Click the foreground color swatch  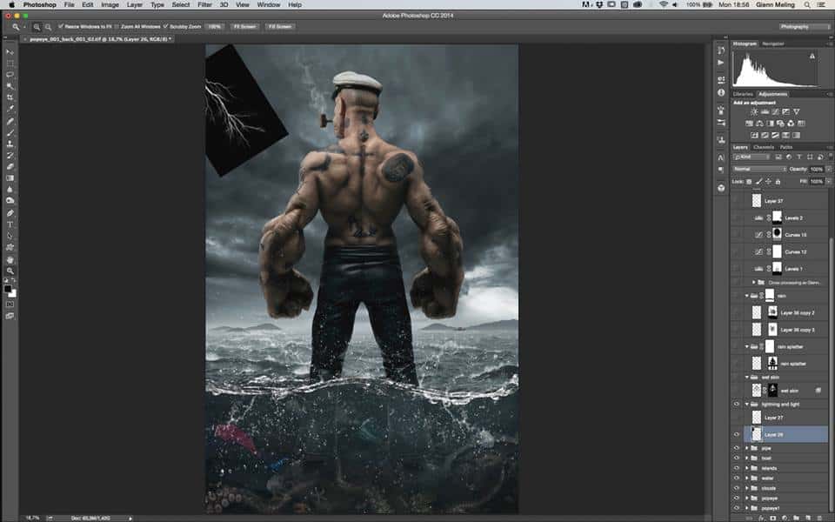click(x=9, y=288)
